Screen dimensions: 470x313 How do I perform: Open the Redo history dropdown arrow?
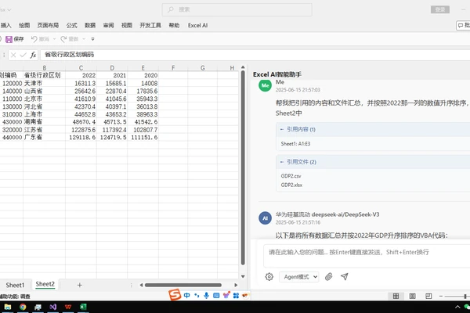(x=84, y=39)
